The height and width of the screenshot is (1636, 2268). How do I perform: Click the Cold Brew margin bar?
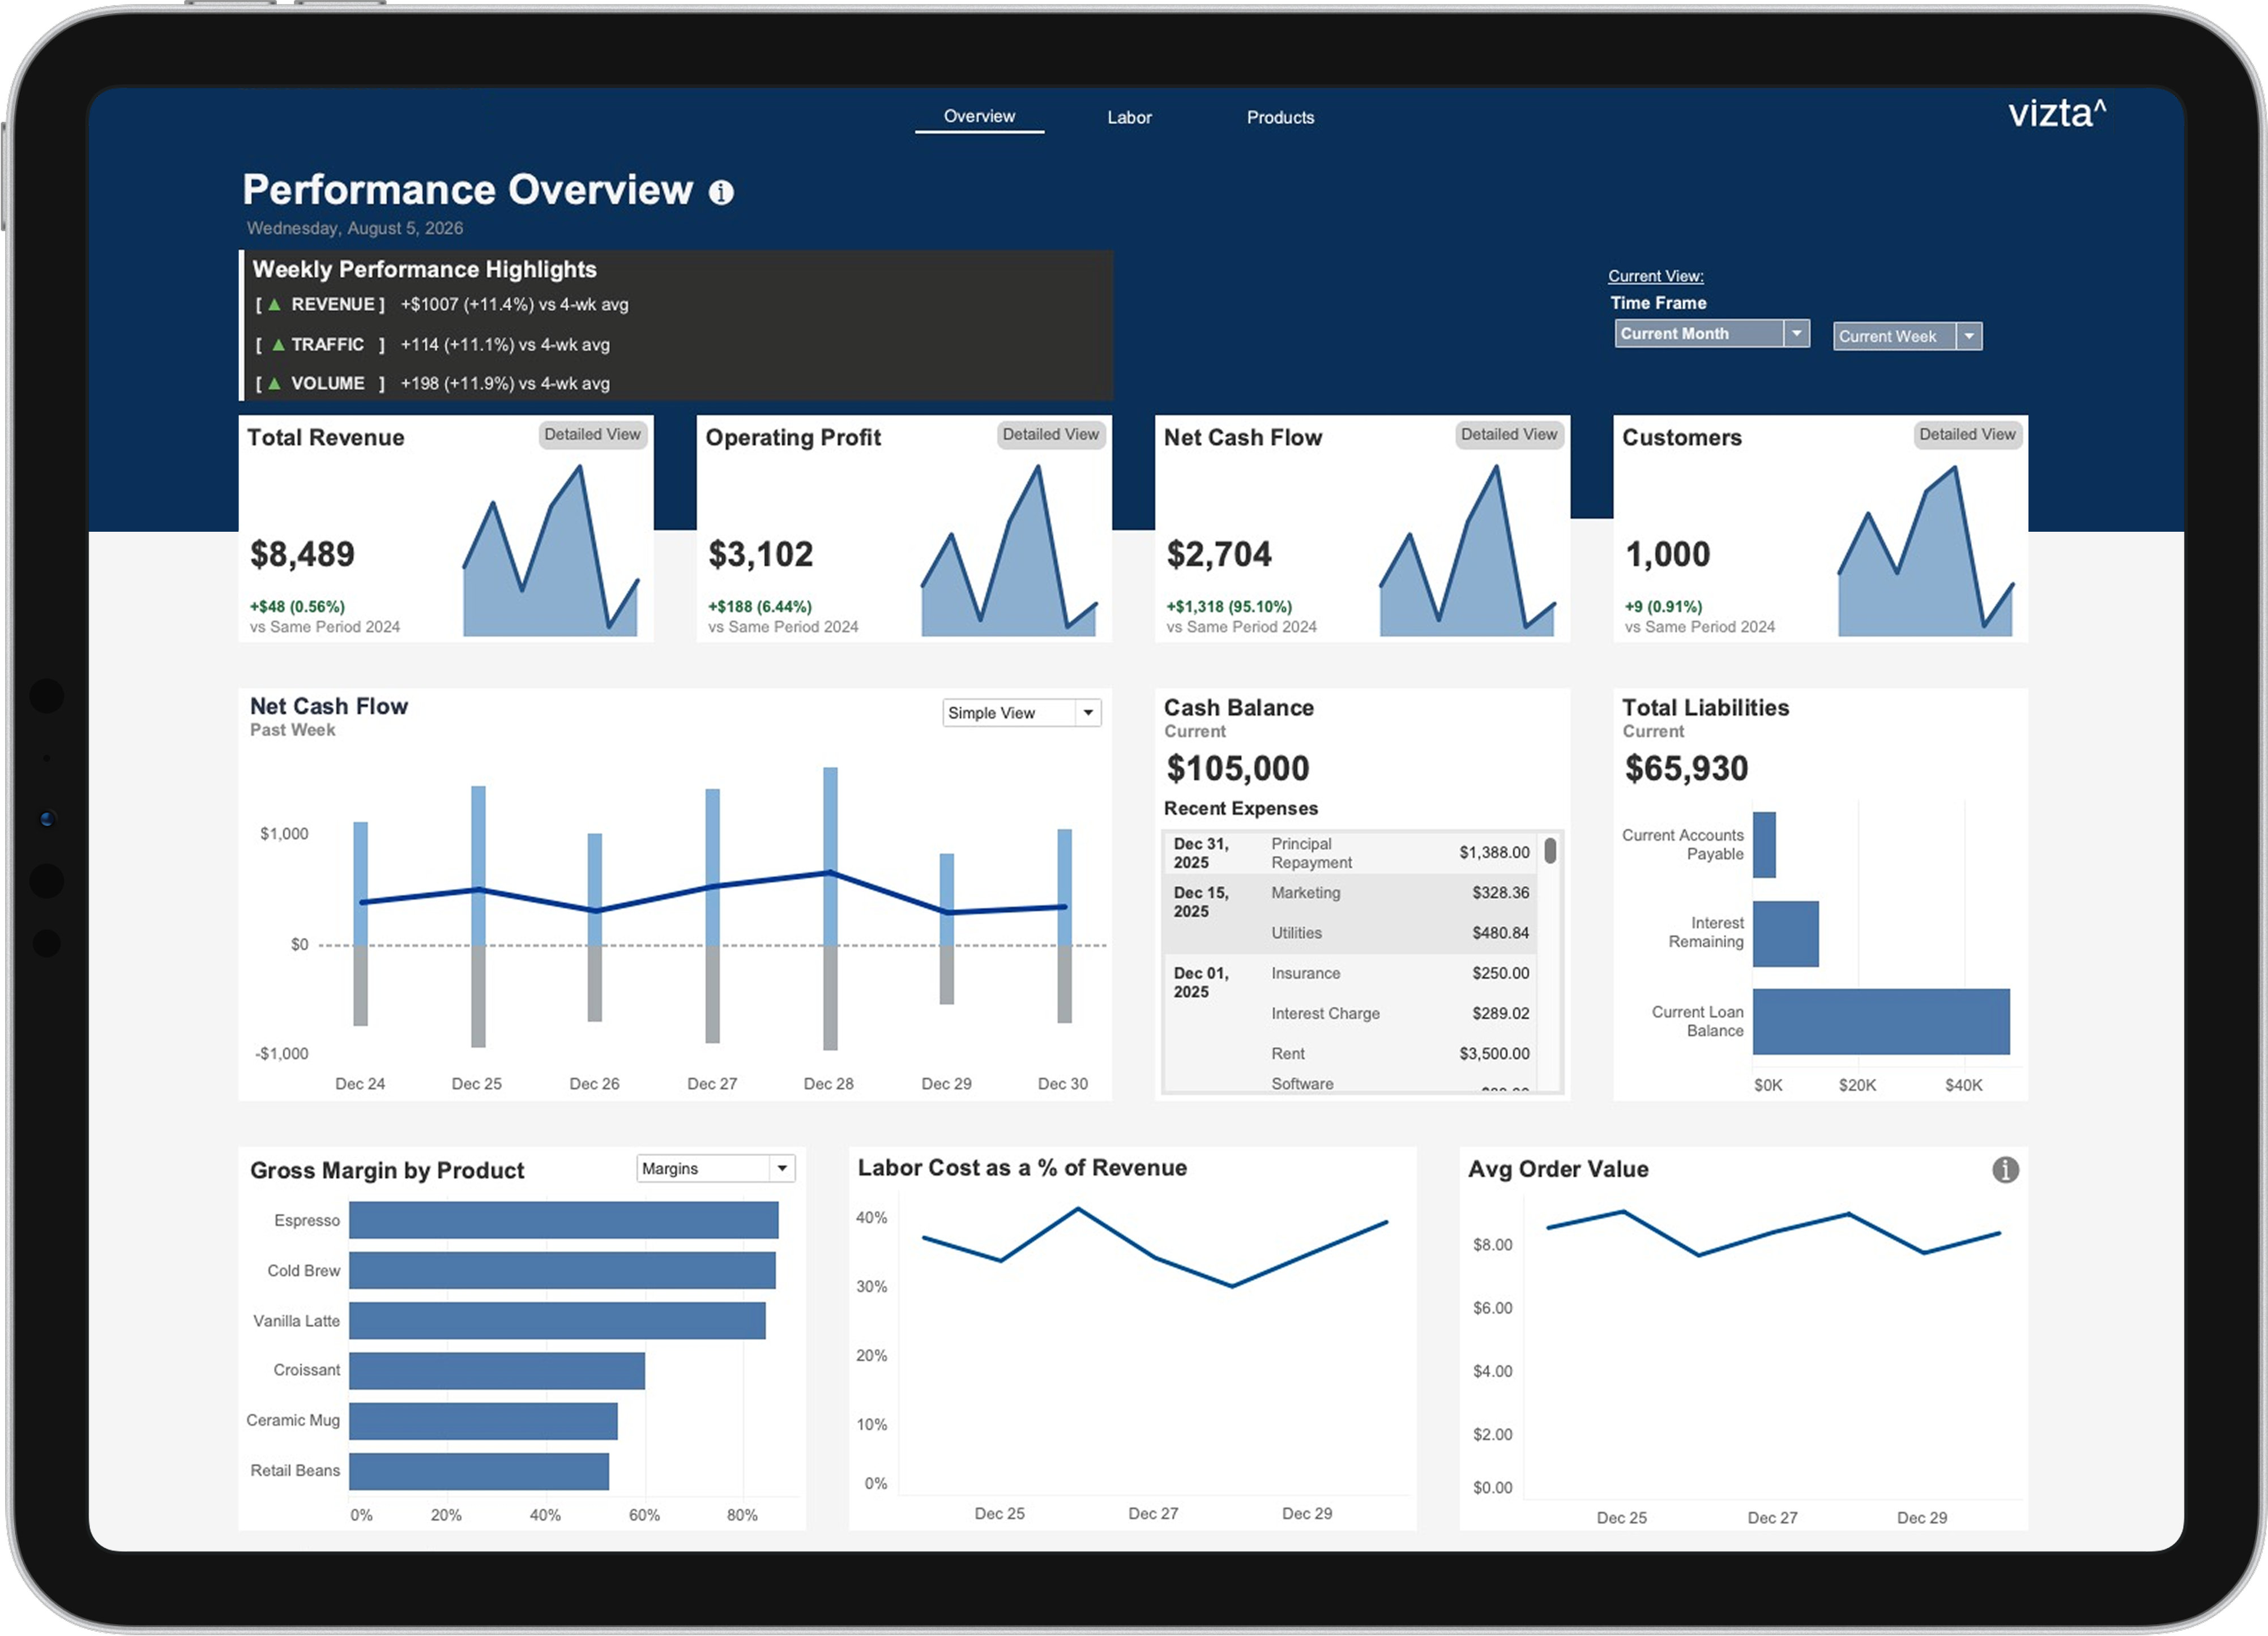(562, 1270)
